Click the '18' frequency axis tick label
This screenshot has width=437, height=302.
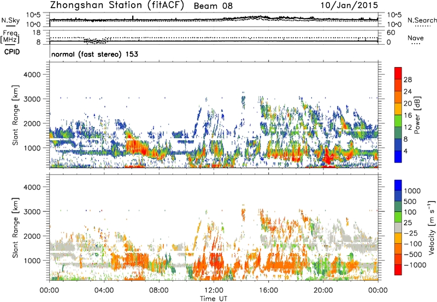pyautogui.click(x=37, y=33)
